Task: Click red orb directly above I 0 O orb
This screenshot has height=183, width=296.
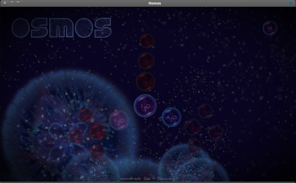Action: (x=145, y=81)
